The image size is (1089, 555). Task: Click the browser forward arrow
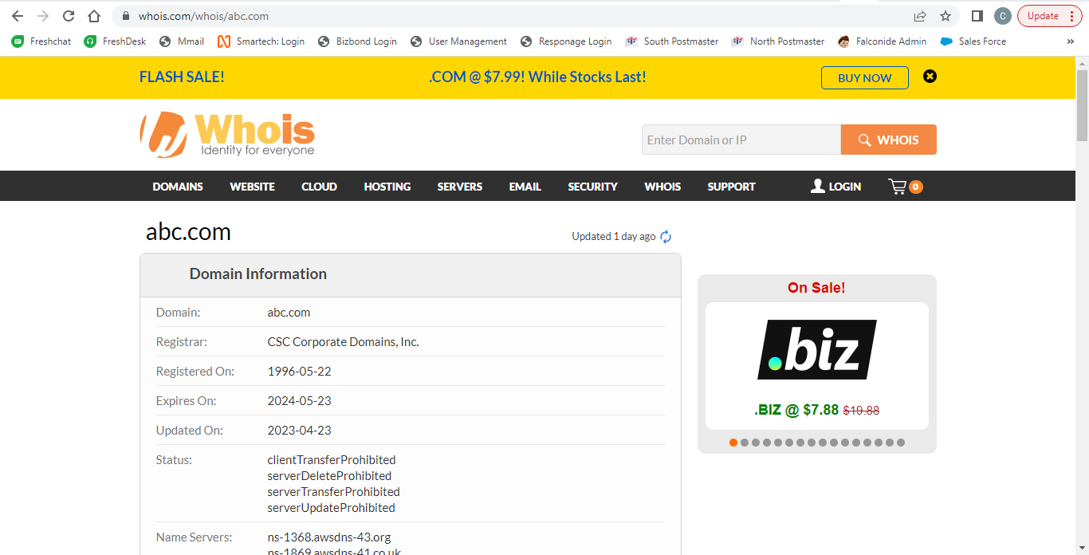pos(43,16)
